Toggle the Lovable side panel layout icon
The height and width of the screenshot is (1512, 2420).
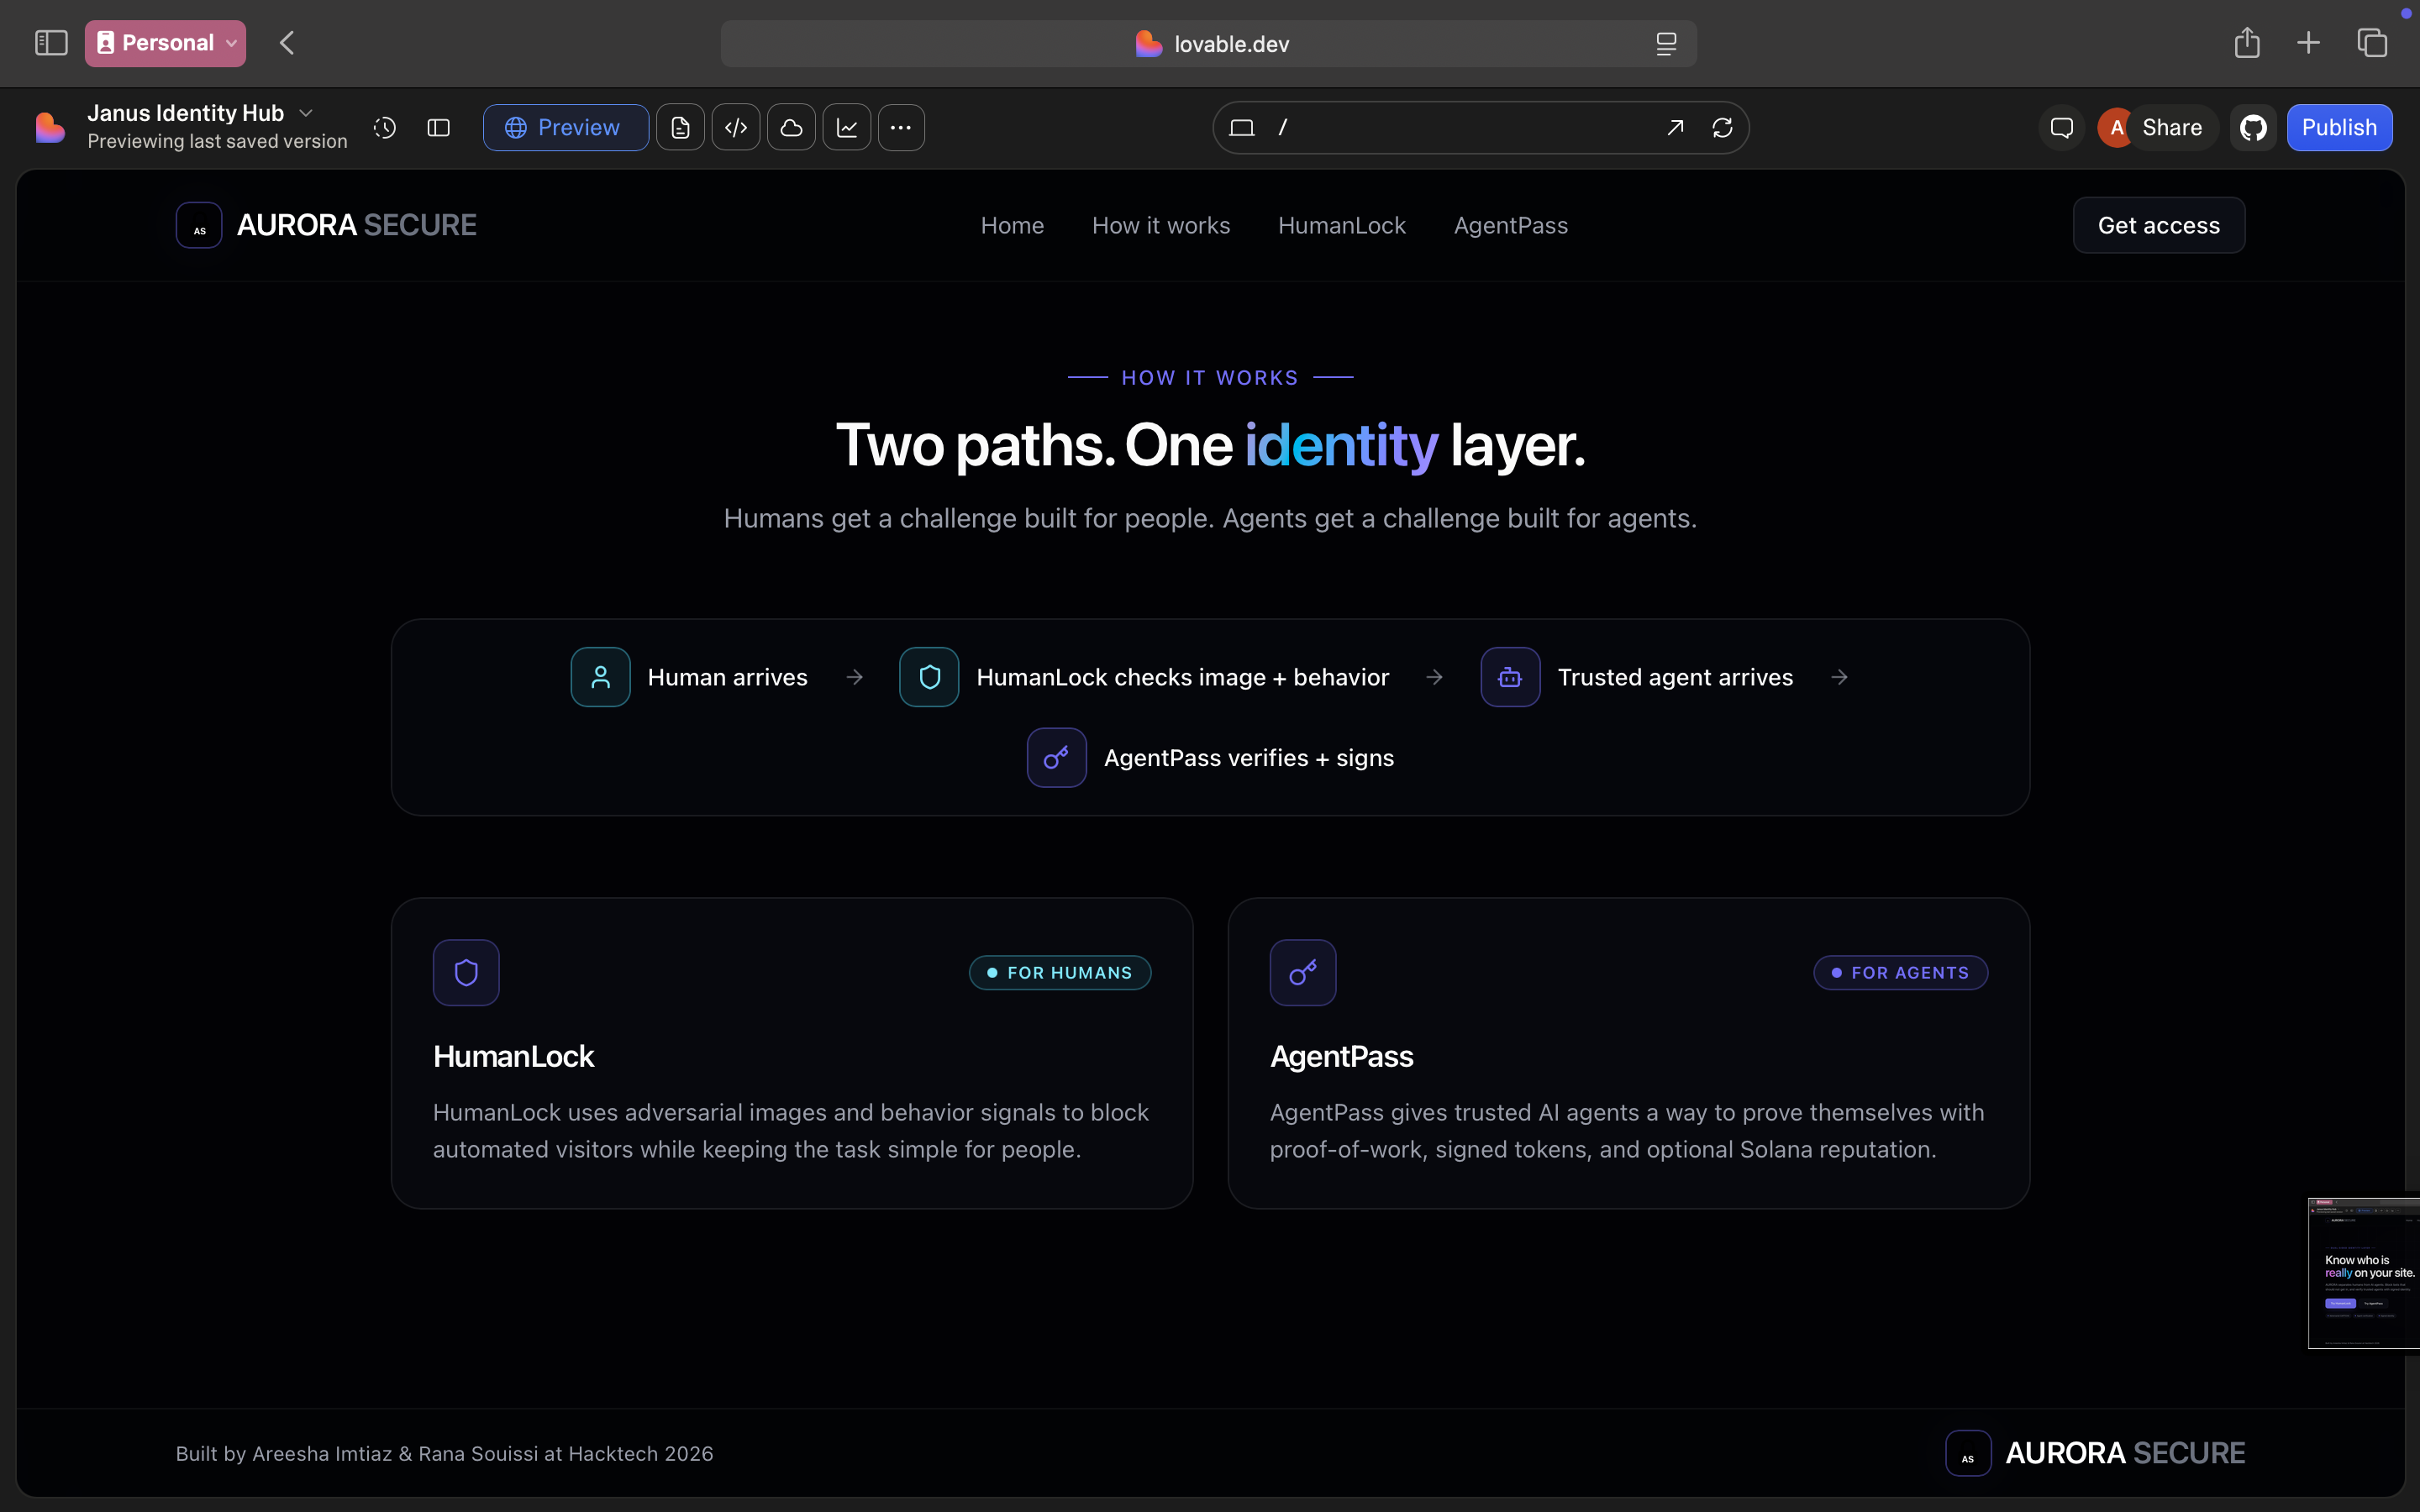point(438,128)
